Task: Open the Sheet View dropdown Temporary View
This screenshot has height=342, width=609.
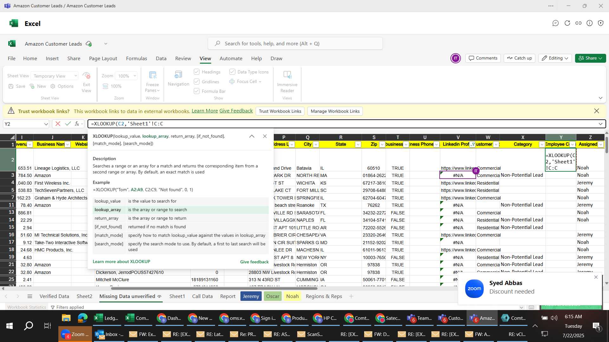Action: (x=55, y=76)
